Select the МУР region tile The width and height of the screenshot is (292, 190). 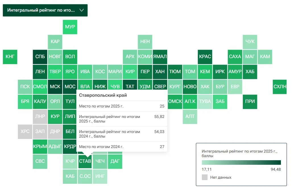point(70,27)
